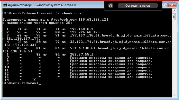This screenshot has height=100, width=179.
Task: Click timeout message on hop 11 row
Action: 111,71
